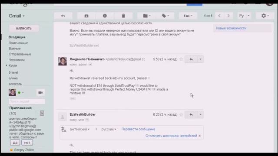Click the EzWealthBuilder sender name
This screenshot has width=278, height=156.
[83, 114]
